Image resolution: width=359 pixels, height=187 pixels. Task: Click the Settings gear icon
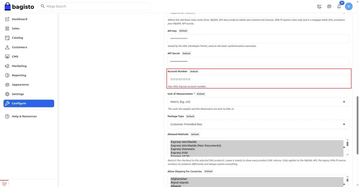click(x=7, y=94)
